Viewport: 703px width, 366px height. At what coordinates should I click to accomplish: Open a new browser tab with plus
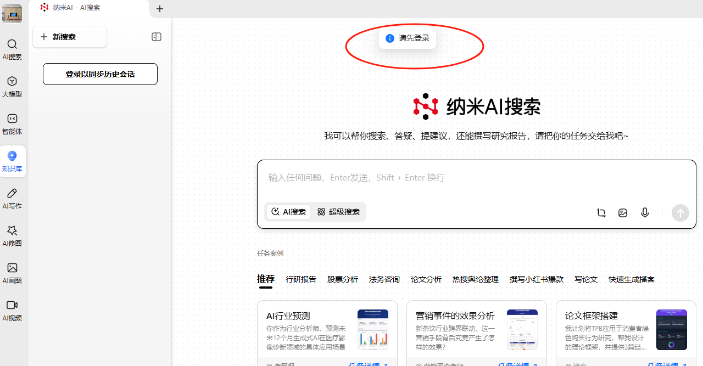pos(160,9)
